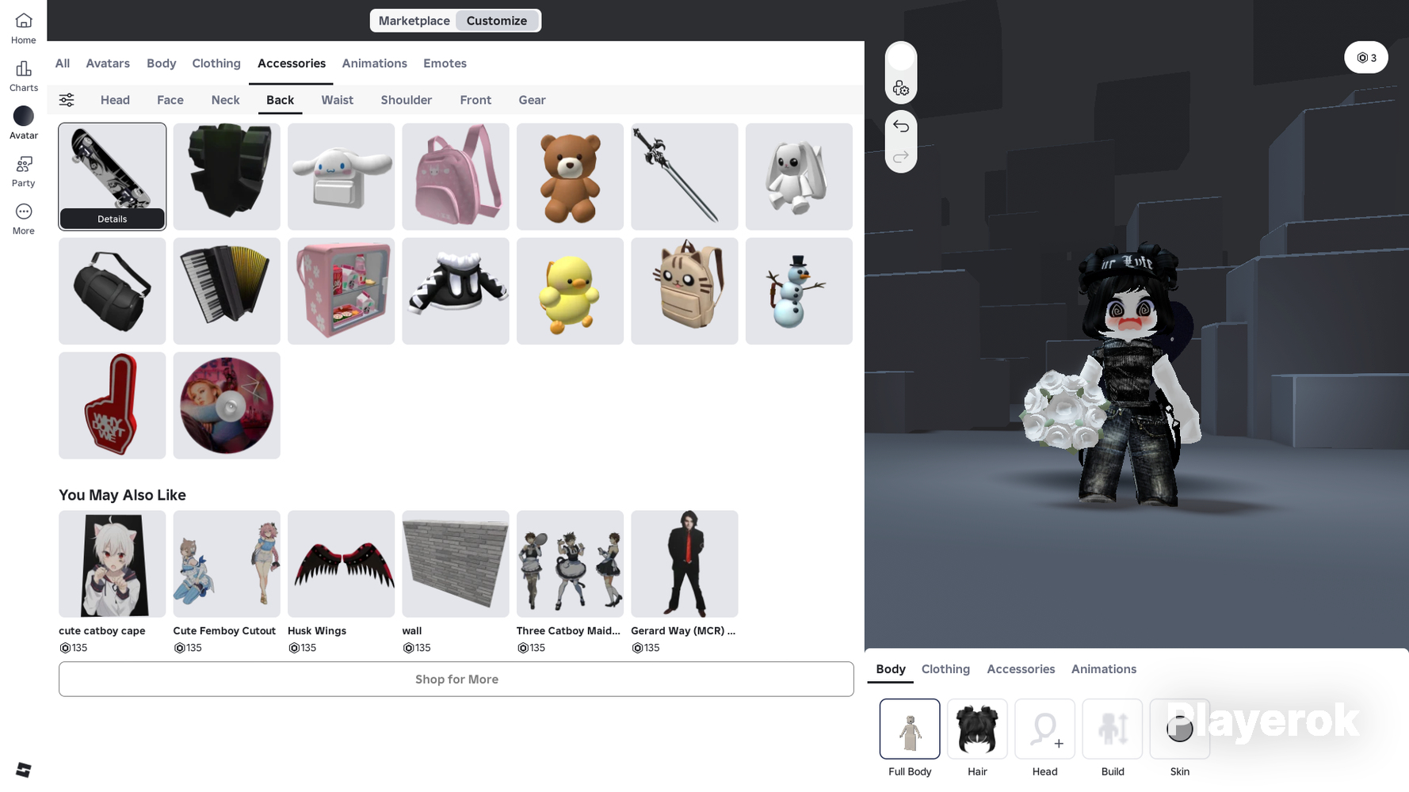Open Details for the skateboard item
The height and width of the screenshot is (792, 1409).
(x=112, y=219)
